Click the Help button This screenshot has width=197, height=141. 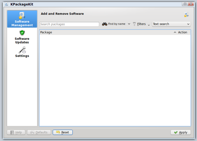pos(16,132)
